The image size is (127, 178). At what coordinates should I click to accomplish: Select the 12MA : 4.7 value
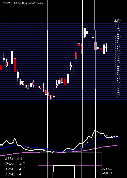pos(14,169)
